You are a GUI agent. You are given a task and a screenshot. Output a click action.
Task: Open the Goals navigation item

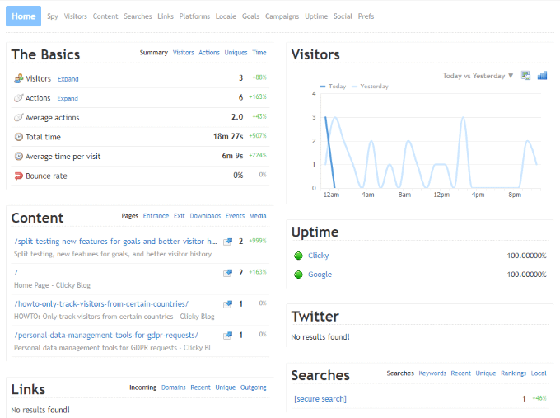click(250, 16)
